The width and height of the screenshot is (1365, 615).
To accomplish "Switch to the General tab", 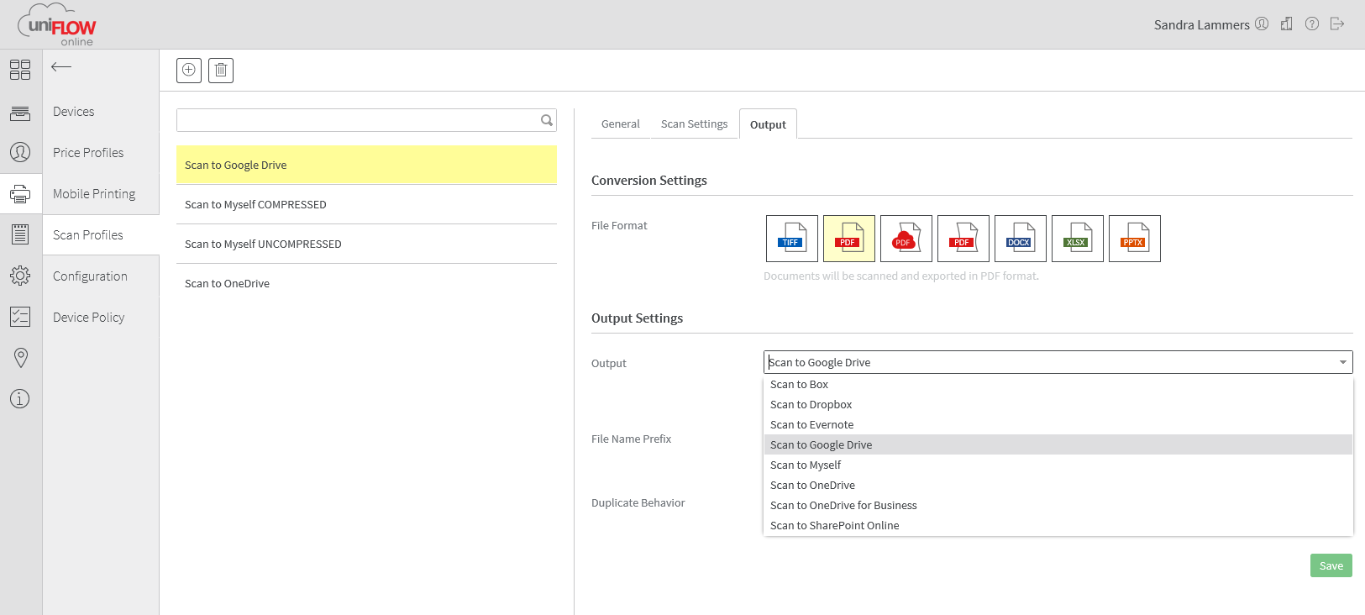I will 621,124.
